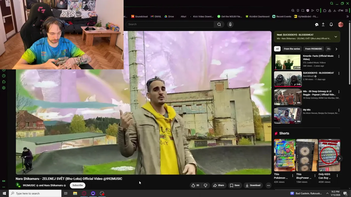Open the ad blocker shield icon
Screen dimensions: 351x197
click(x=308, y=10)
